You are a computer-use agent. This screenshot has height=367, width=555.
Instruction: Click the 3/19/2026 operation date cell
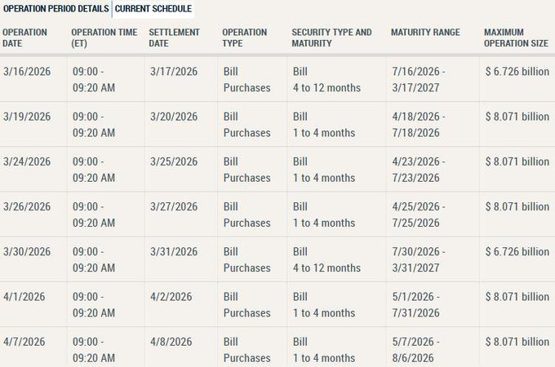click(26, 117)
